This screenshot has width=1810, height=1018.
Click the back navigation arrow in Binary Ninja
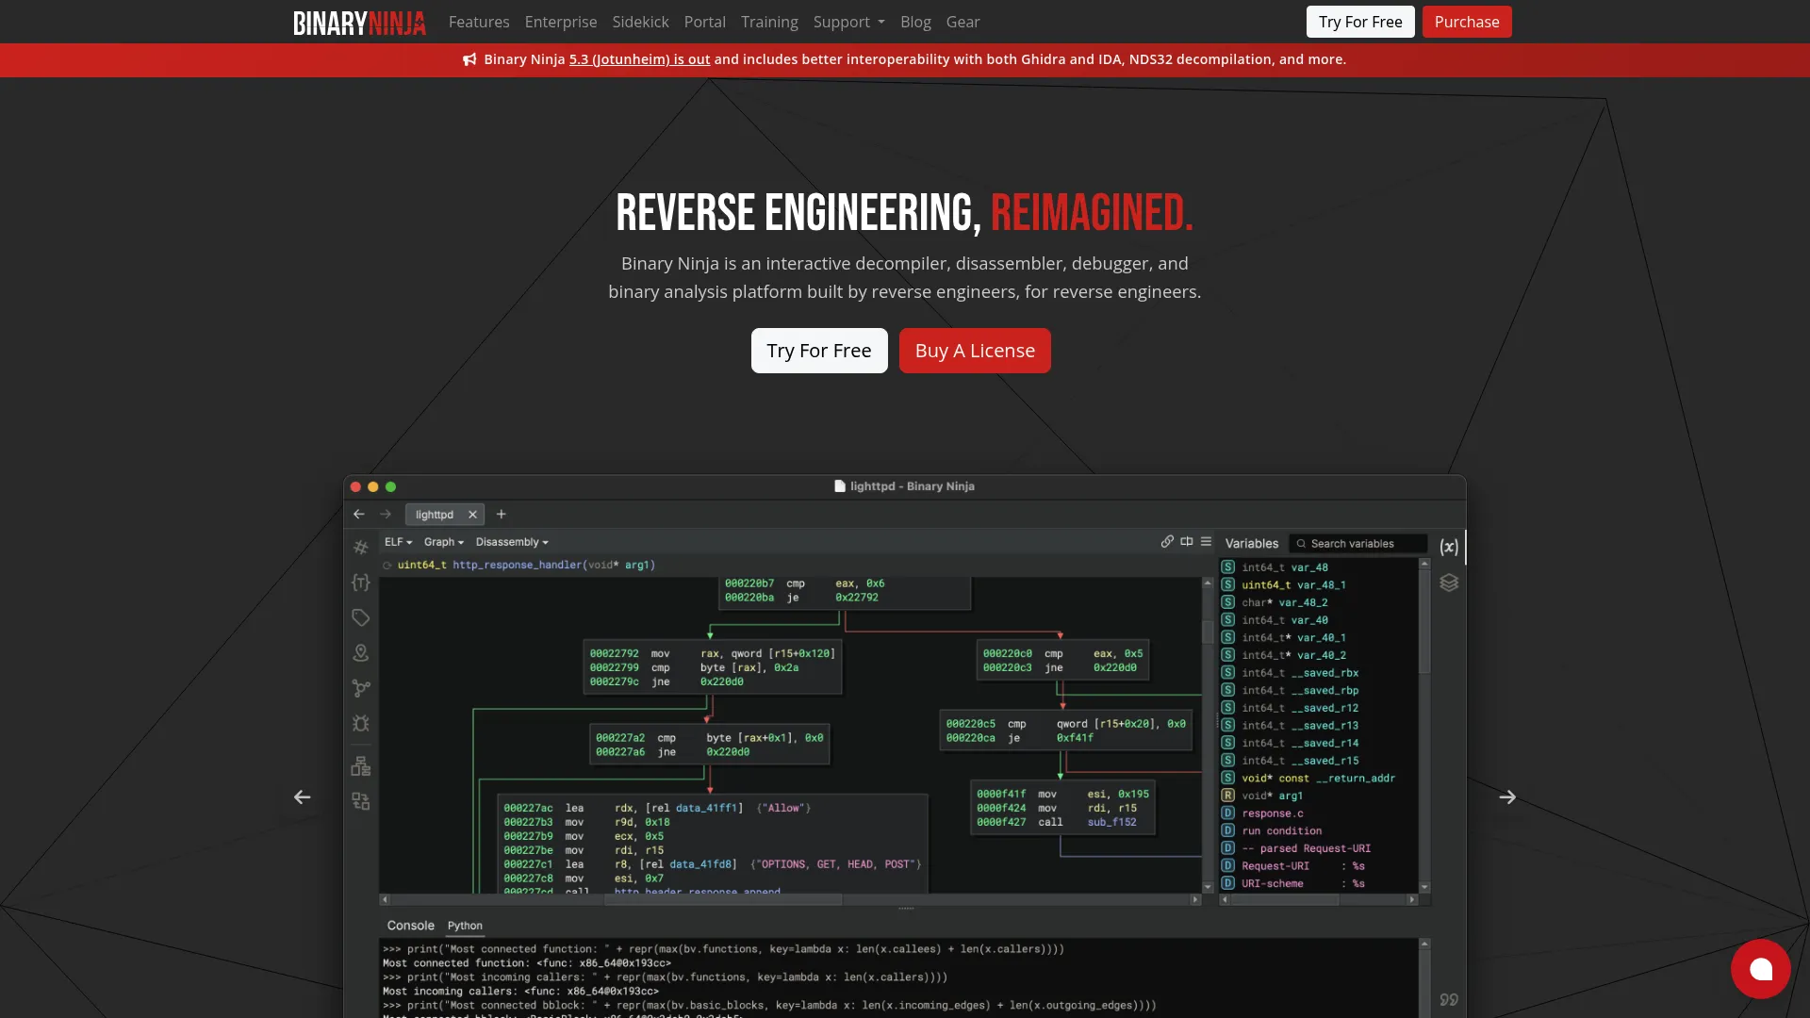pos(359,515)
